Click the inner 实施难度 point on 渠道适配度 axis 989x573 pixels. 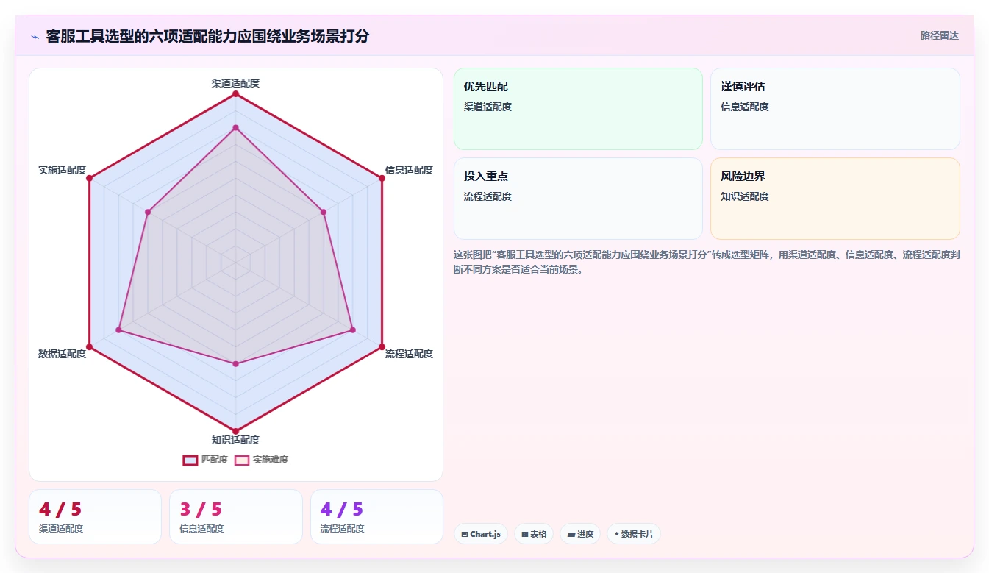coord(235,128)
